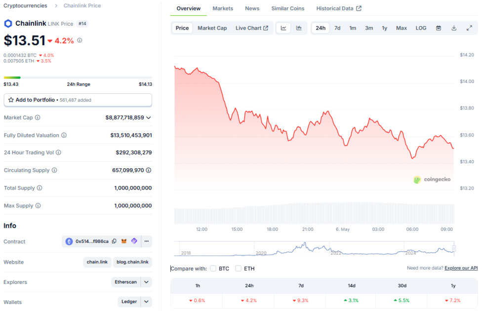Image resolution: width=486 pixels, height=311 pixels.
Task: Open the News tab
Action: (x=252, y=8)
